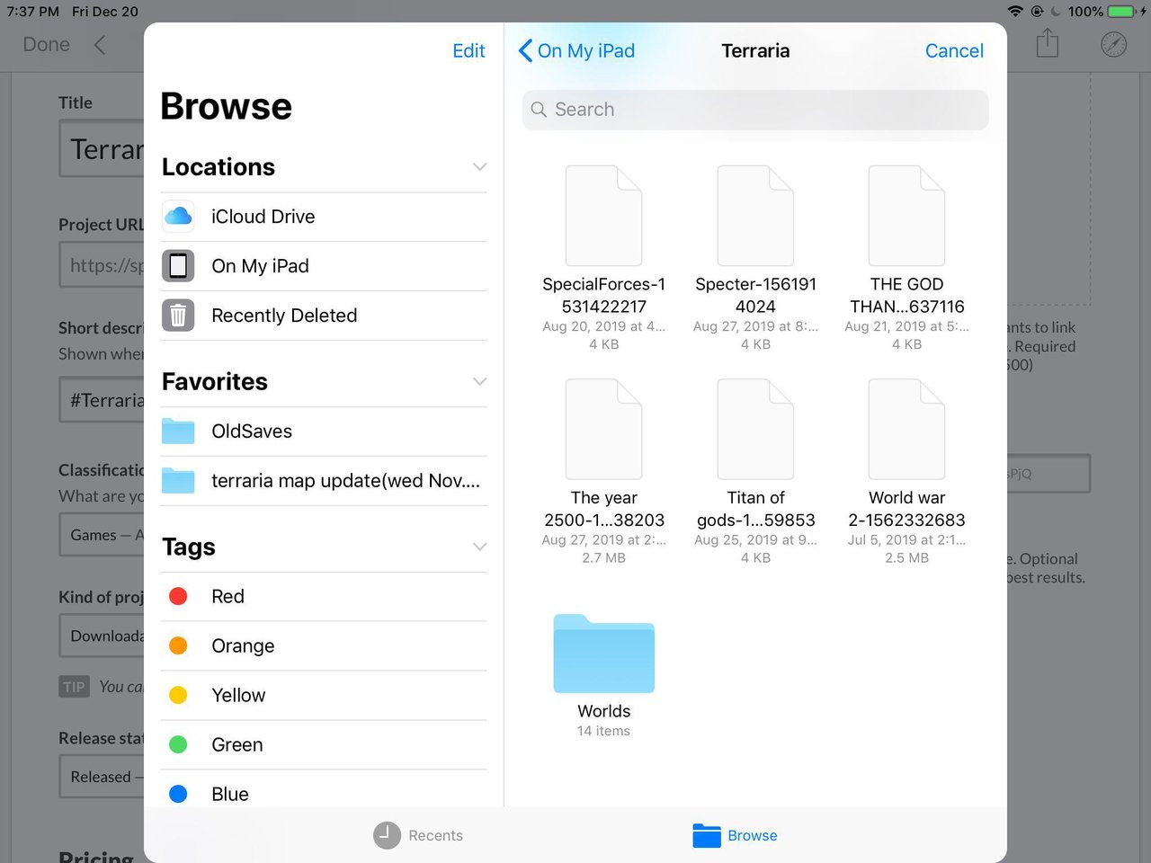Select the On My iPad location
This screenshot has height=863, width=1151.
pyautogui.click(x=324, y=266)
